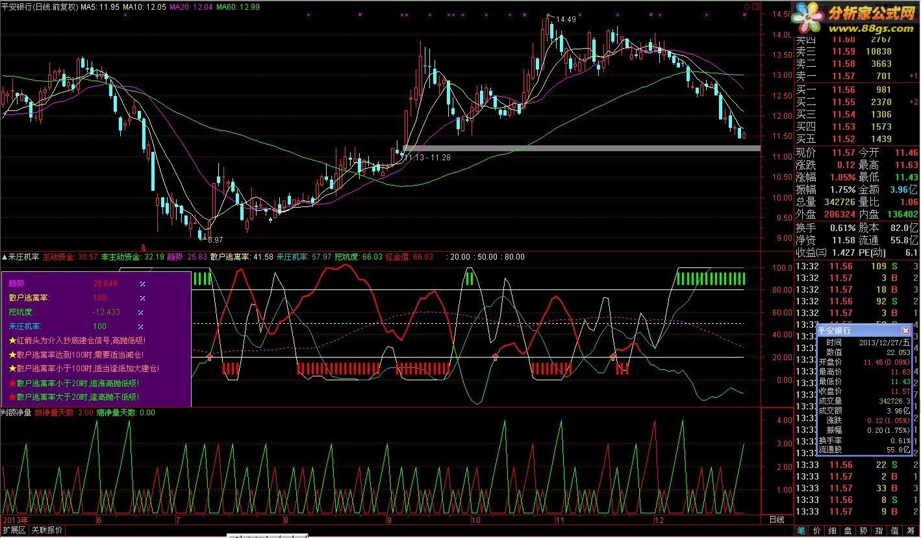Screen dimensions: 921x538
Task: Click the 总量 342726 quote field
Action: [x=826, y=202]
